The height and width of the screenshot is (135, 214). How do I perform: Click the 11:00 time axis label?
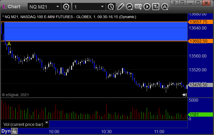coord(159,132)
